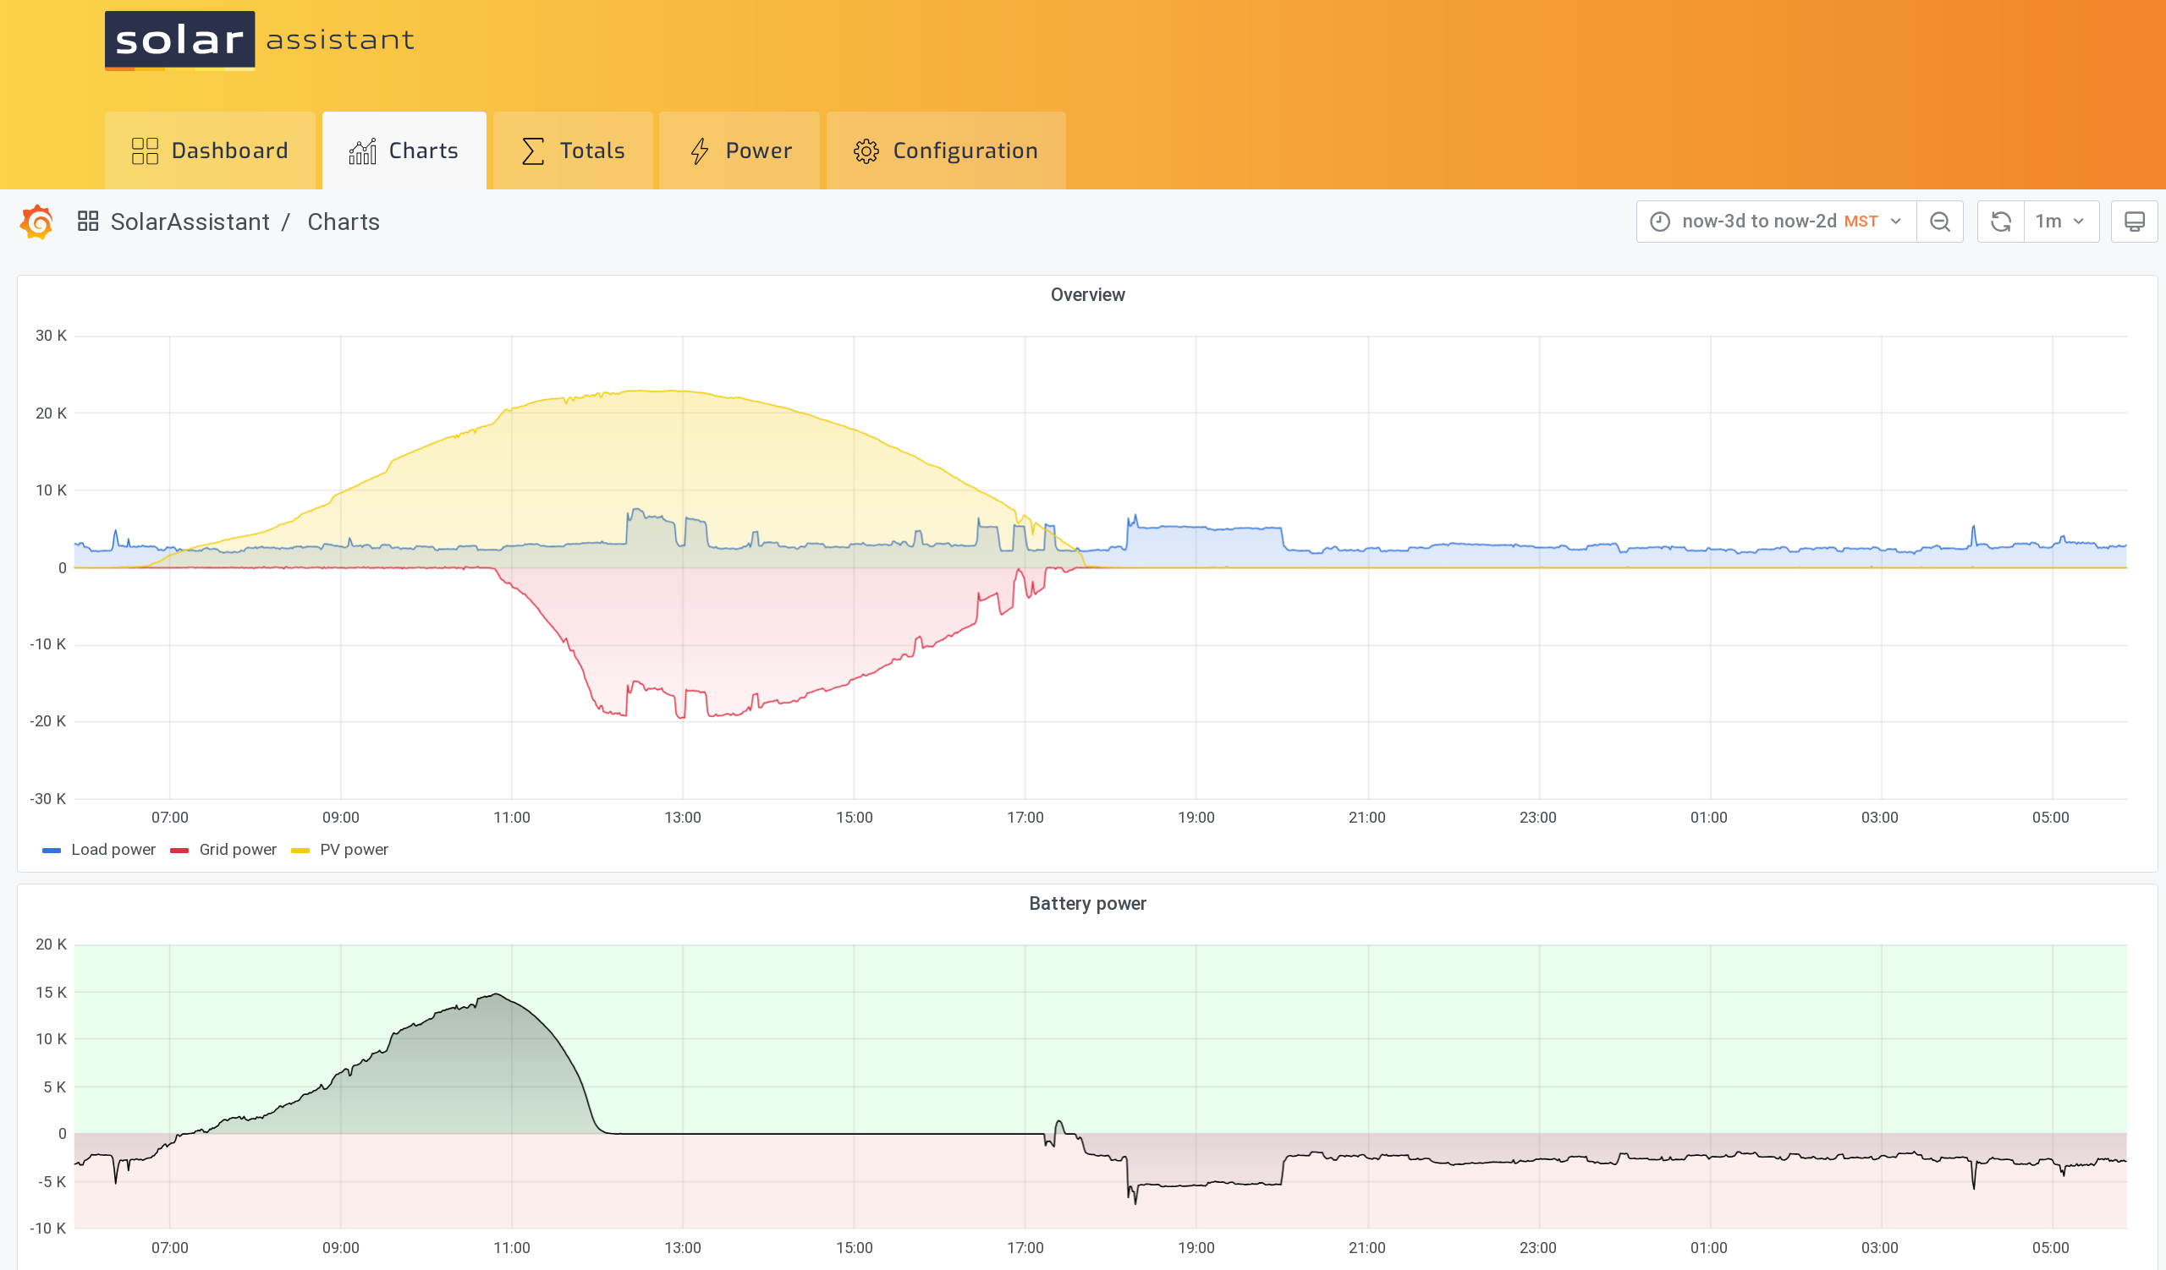
Task: Click the SolarAssistant breadcrumb link
Action: tap(190, 222)
